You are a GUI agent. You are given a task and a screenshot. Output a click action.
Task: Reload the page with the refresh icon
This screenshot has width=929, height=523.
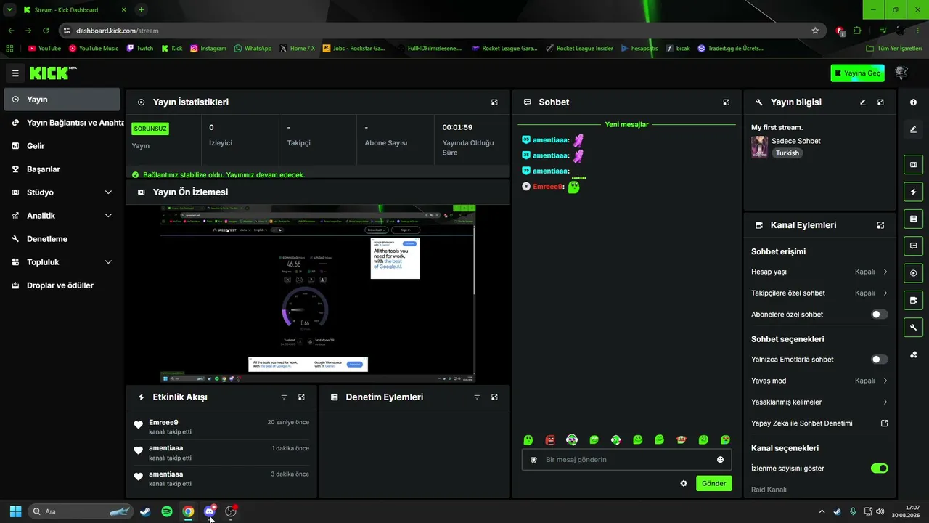point(46,31)
